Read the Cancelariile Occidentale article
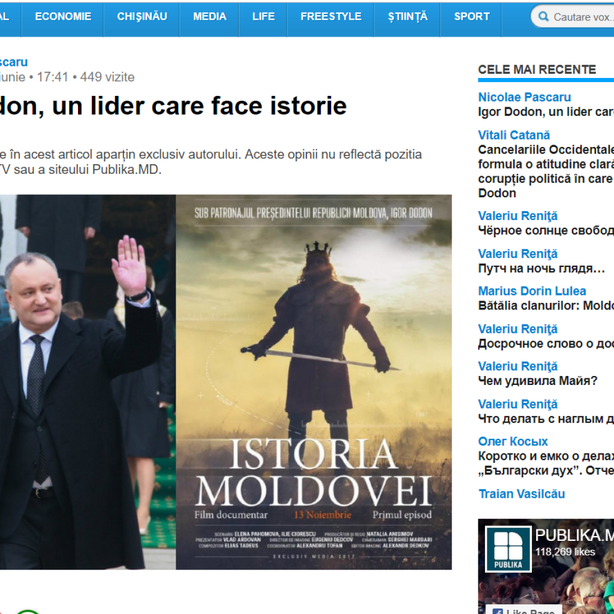 tap(546, 171)
